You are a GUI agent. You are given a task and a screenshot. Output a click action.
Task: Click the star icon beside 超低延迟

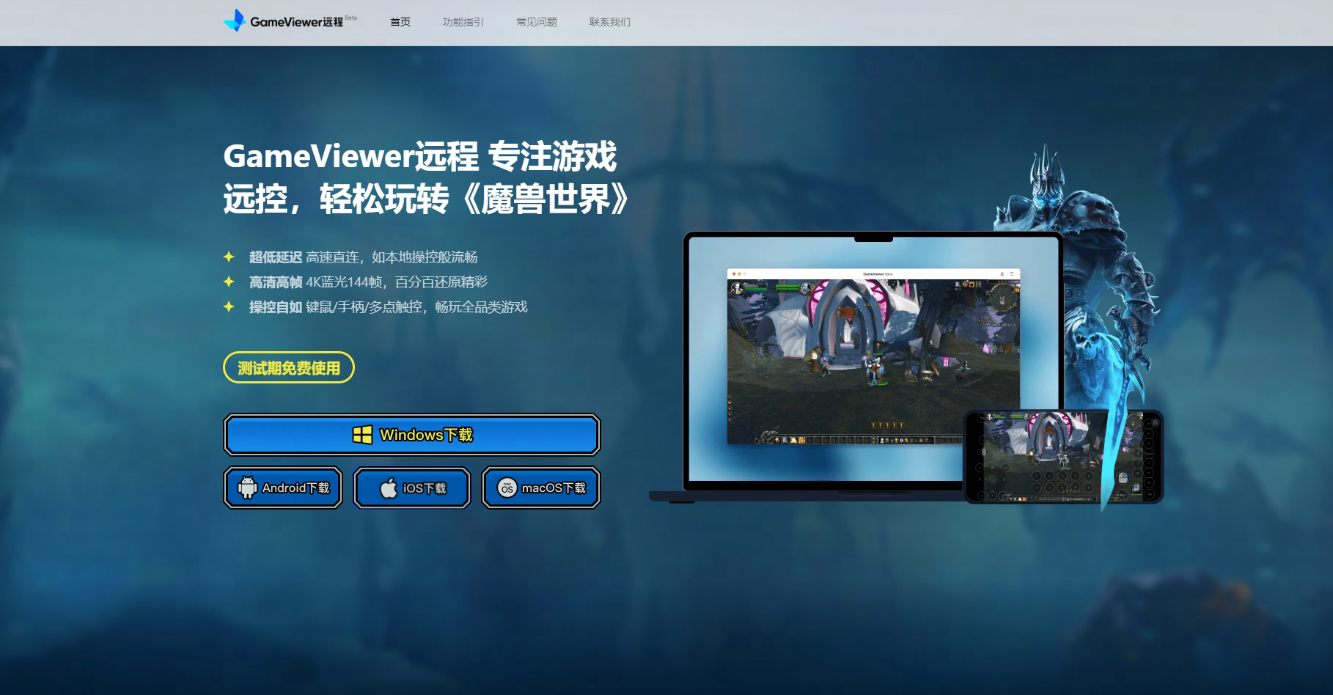[x=229, y=257]
